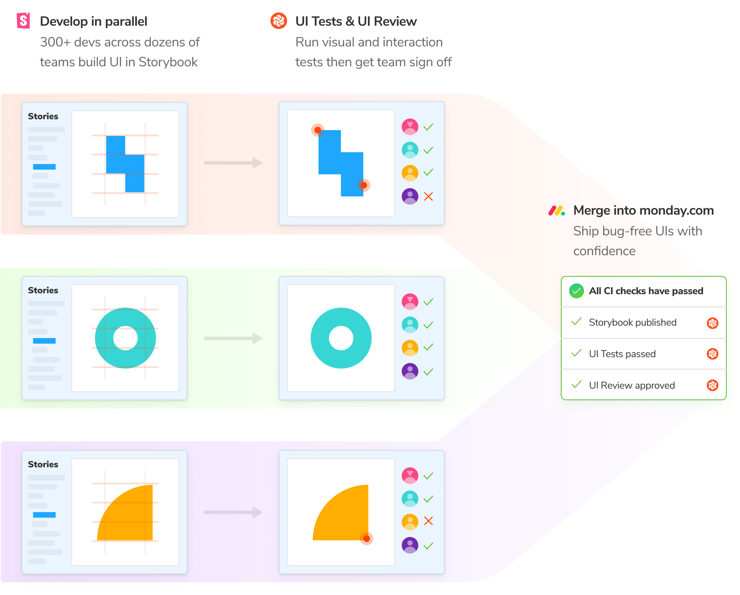The width and height of the screenshot is (740, 595).
Task: Click the 'Merge into monday.com' heading
Action: click(643, 210)
